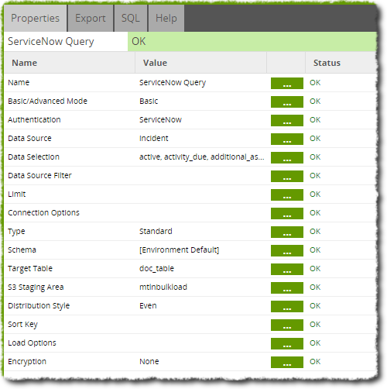Image resolution: width=387 pixels, height=389 pixels.
Task: Open the Limit property editor
Action: (287, 195)
